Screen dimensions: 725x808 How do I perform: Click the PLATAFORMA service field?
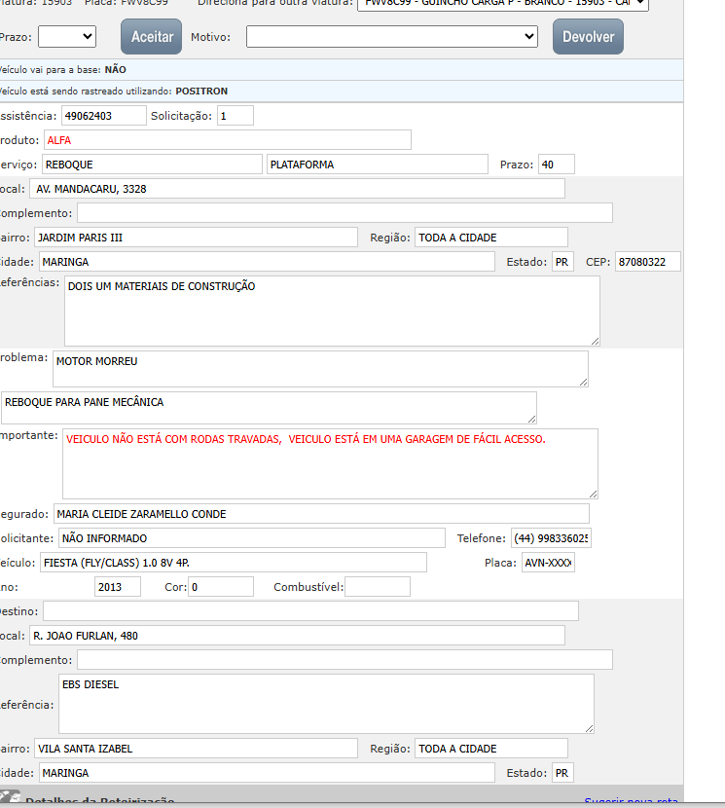point(378,165)
